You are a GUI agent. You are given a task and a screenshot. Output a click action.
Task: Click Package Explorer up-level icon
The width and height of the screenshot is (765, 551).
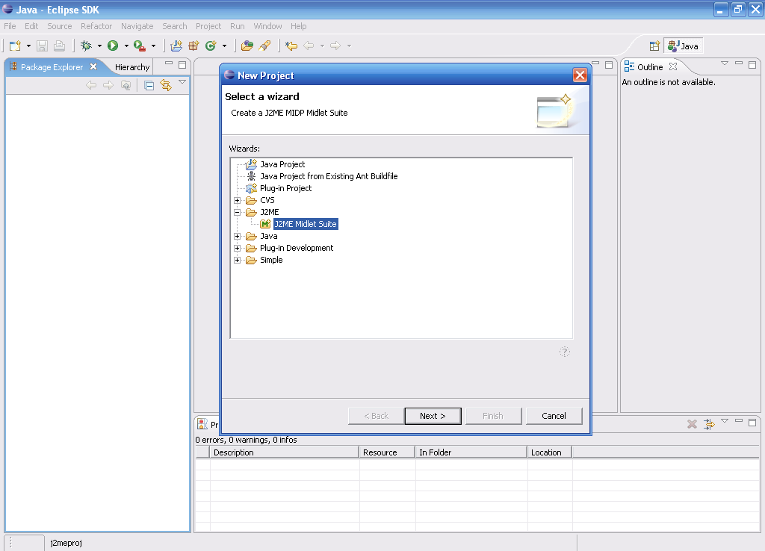pyautogui.click(x=126, y=85)
